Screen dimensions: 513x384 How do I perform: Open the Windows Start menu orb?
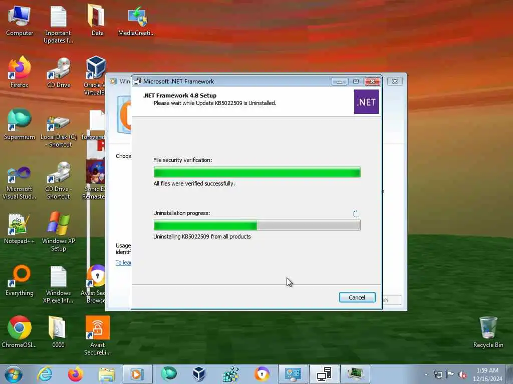point(14,374)
